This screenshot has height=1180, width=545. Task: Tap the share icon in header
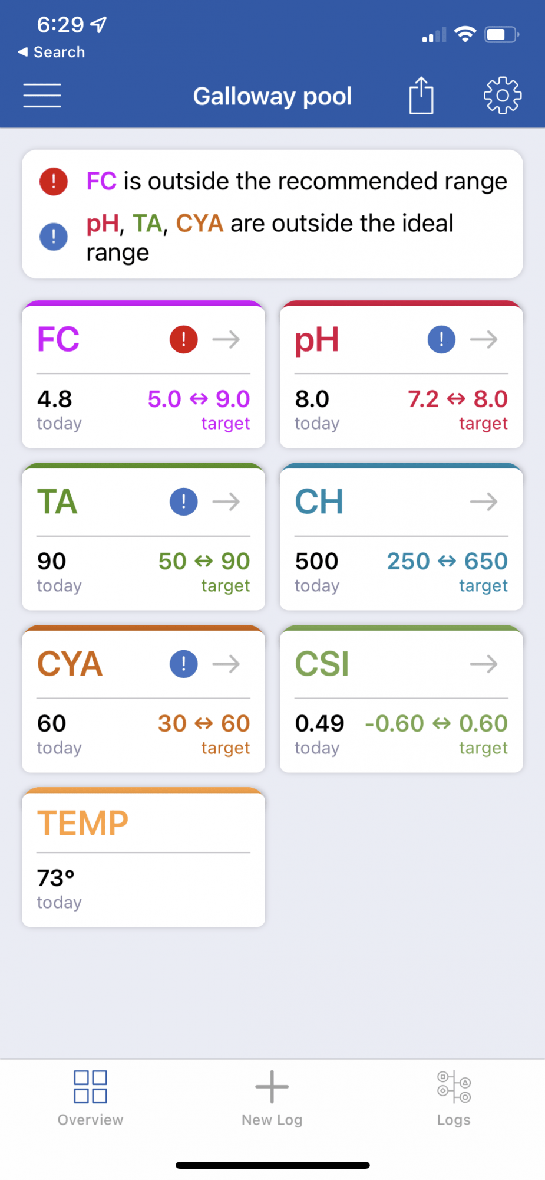(421, 95)
